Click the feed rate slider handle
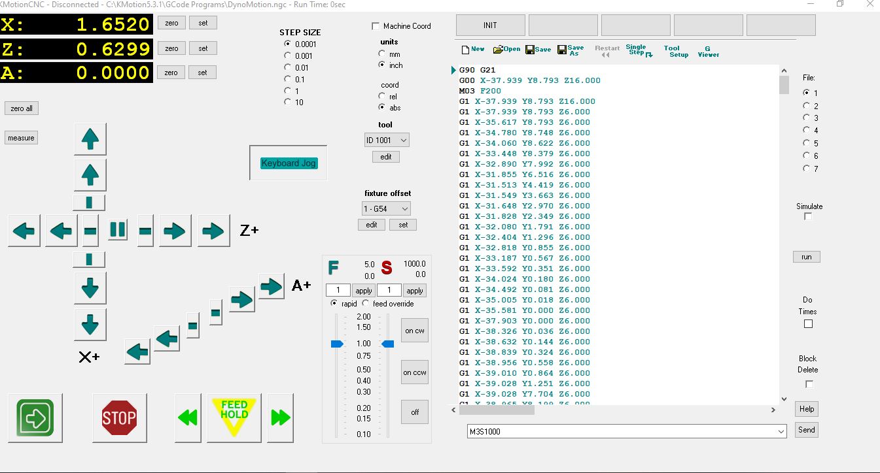This screenshot has height=473, width=880. (x=337, y=344)
